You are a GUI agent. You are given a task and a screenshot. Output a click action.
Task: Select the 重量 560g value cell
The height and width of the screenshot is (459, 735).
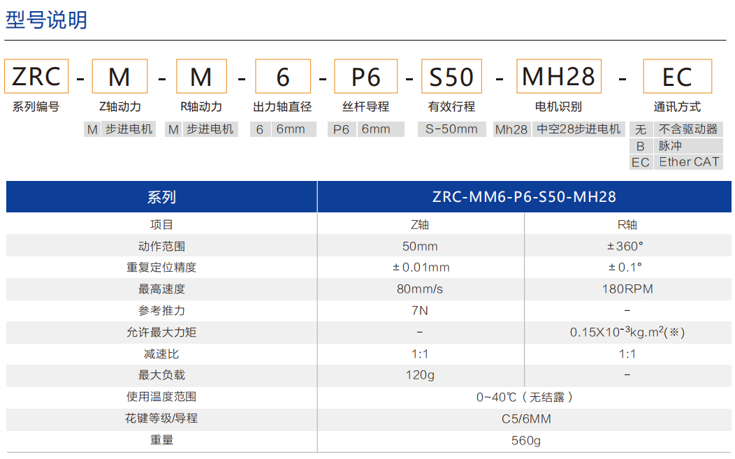click(525, 439)
